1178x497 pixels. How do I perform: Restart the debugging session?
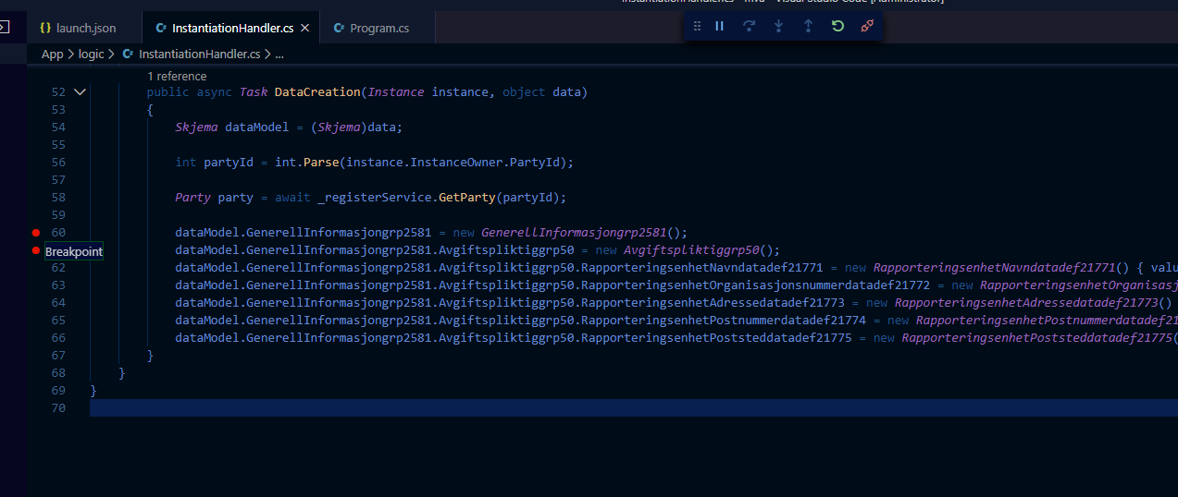[x=837, y=27]
